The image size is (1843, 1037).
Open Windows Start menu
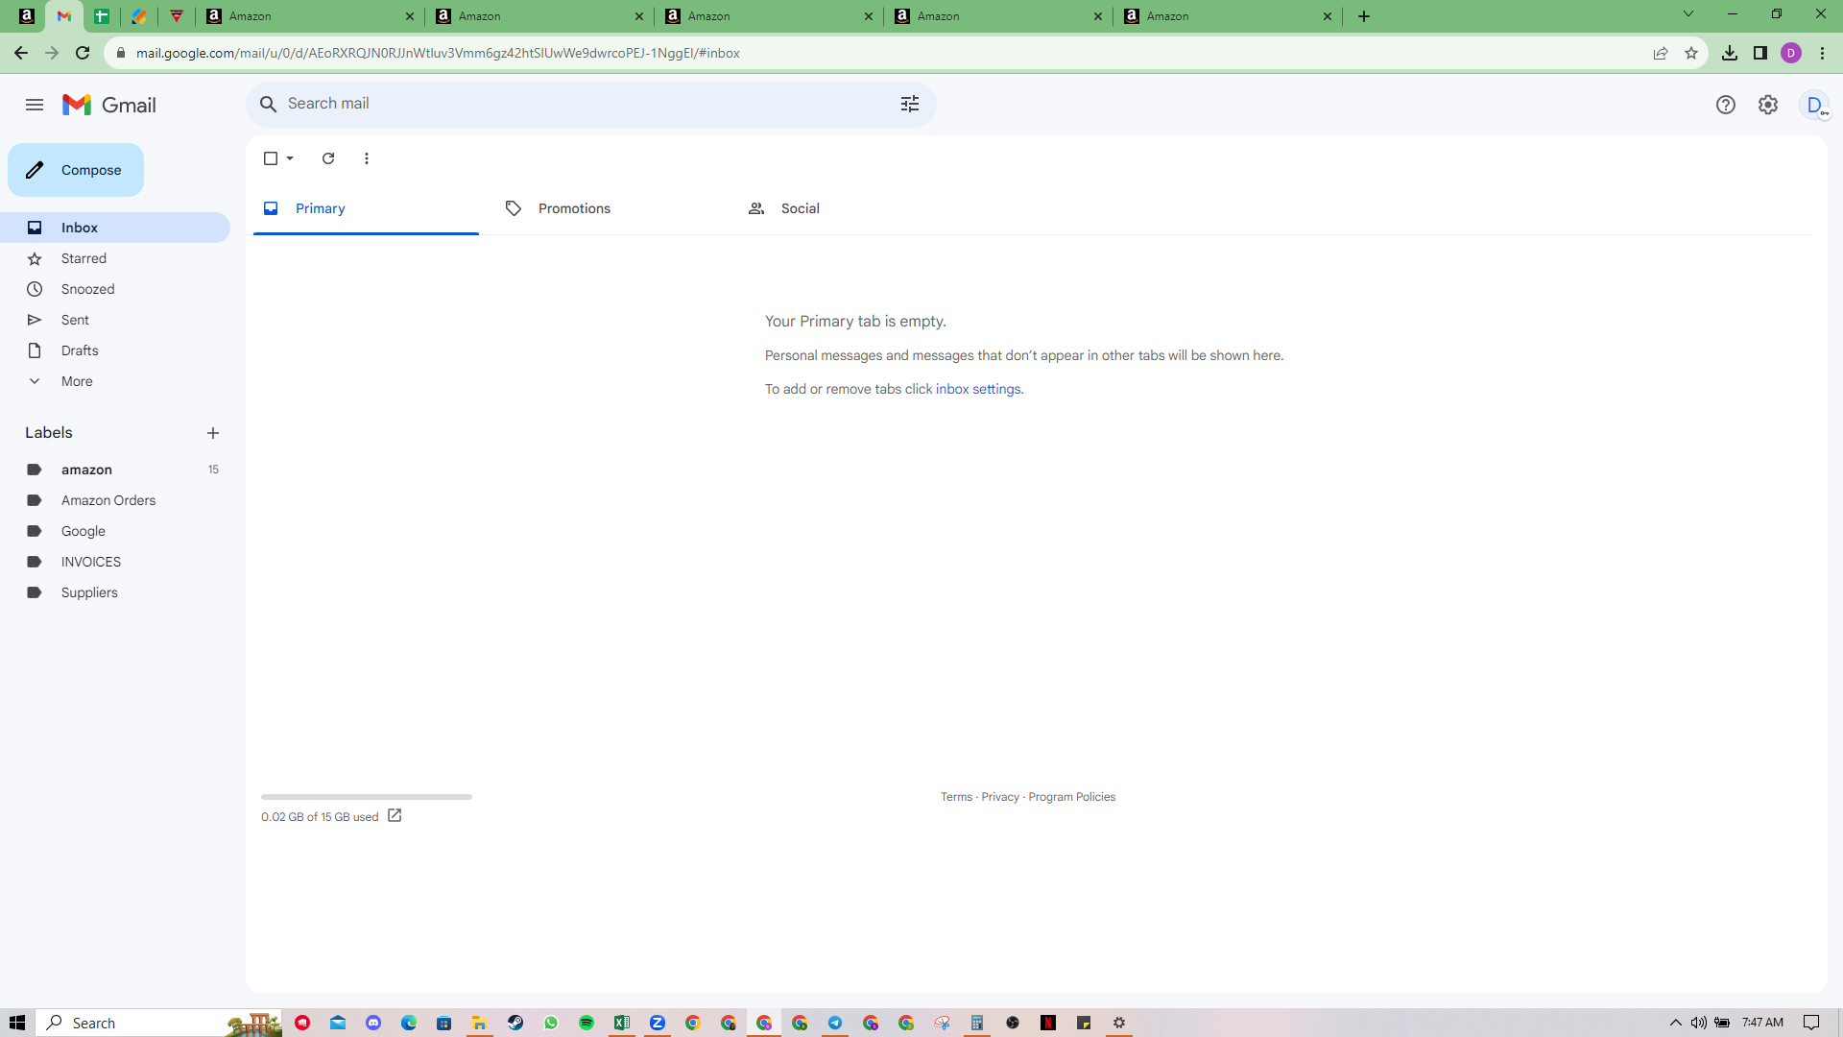tap(17, 1023)
